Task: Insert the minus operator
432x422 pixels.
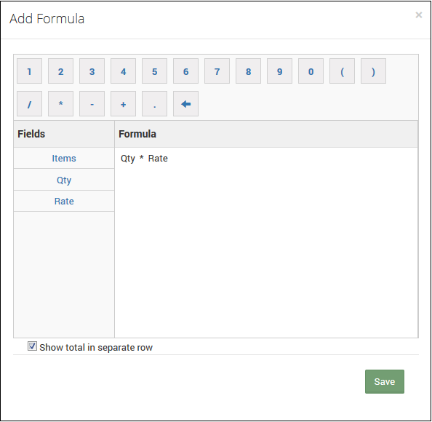Action: tap(92, 103)
